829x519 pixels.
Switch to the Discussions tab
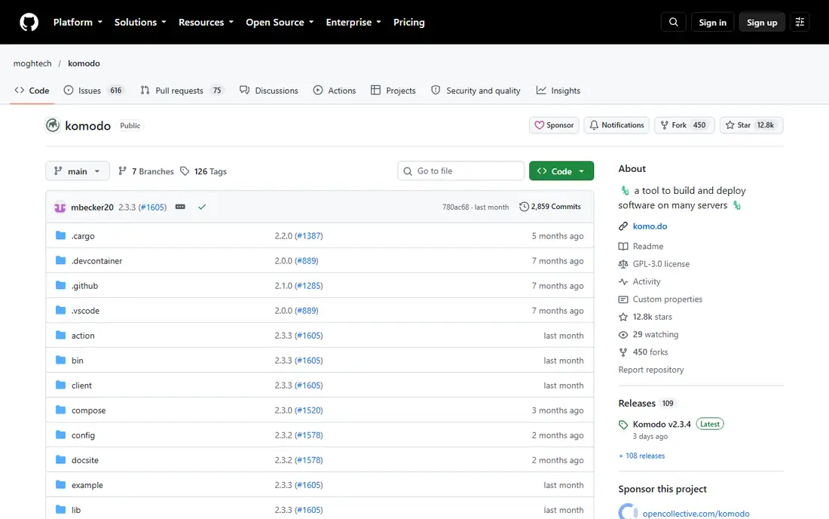click(269, 91)
